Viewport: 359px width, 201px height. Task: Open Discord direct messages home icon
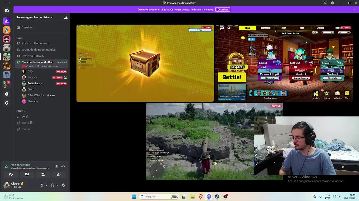click(x=7, y=11)
